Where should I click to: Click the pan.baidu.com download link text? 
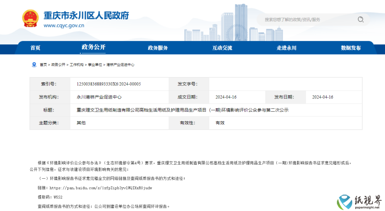101,188
